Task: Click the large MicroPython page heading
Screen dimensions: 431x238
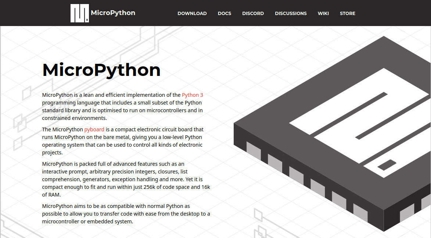Action: click(101, 70)
